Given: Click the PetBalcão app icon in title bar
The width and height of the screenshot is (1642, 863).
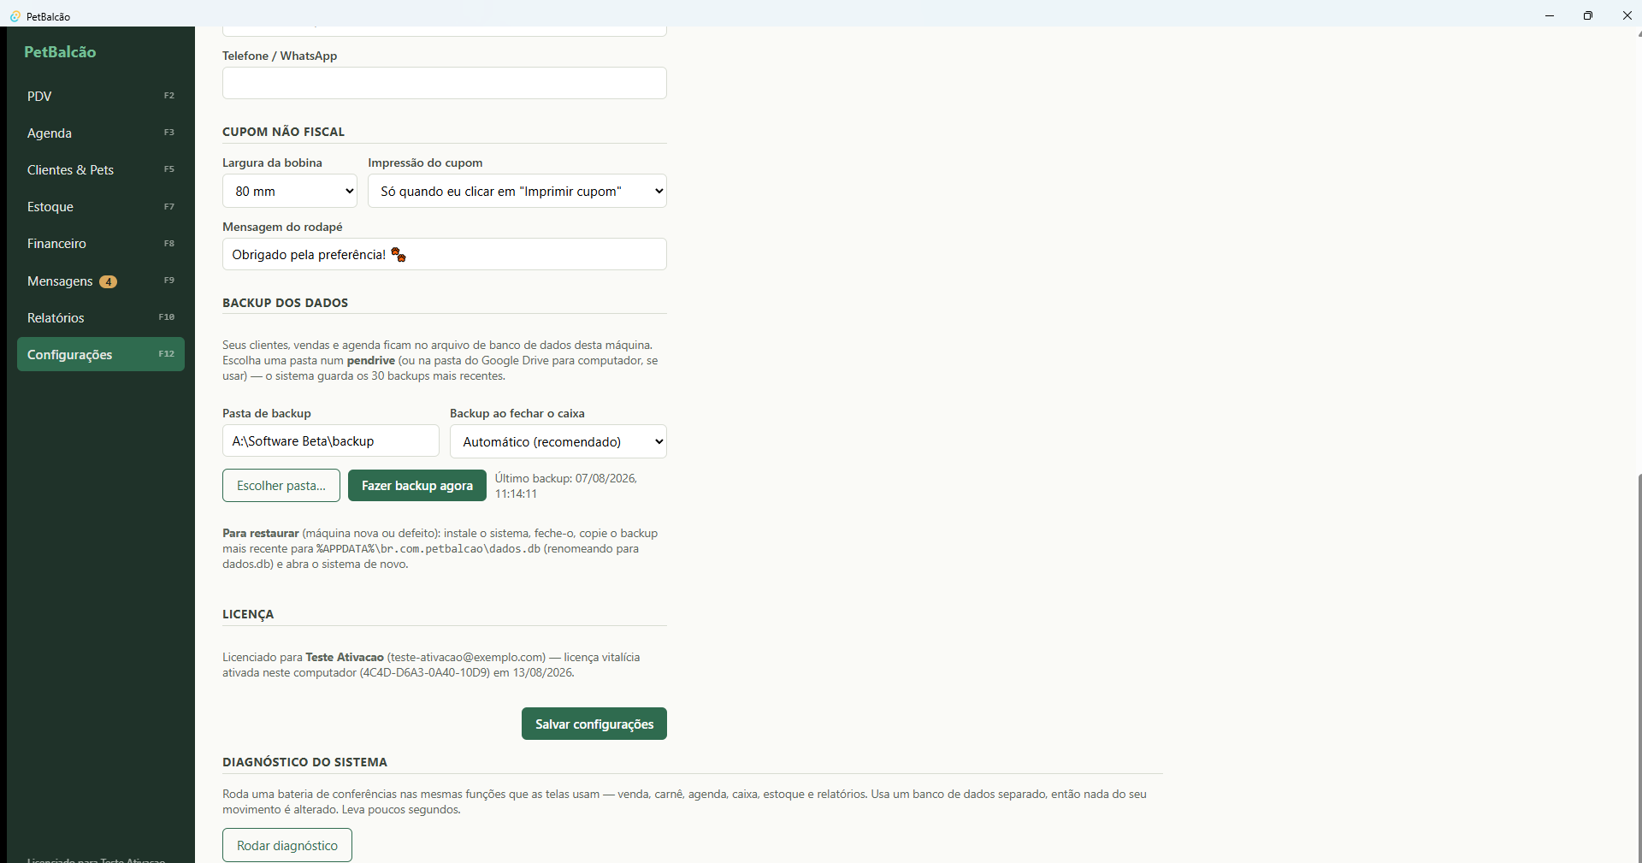Looking at the screenshot, I should (x=15, y=16).
